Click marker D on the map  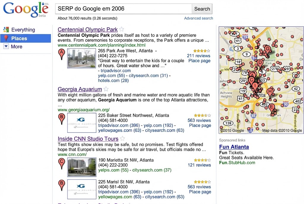[x=259, y=62]
